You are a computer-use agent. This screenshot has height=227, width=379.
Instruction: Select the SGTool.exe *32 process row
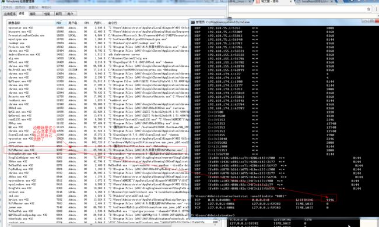point(97,62)
